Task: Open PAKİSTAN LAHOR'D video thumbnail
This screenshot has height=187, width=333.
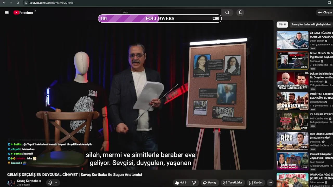Action: tap(292, 101)
